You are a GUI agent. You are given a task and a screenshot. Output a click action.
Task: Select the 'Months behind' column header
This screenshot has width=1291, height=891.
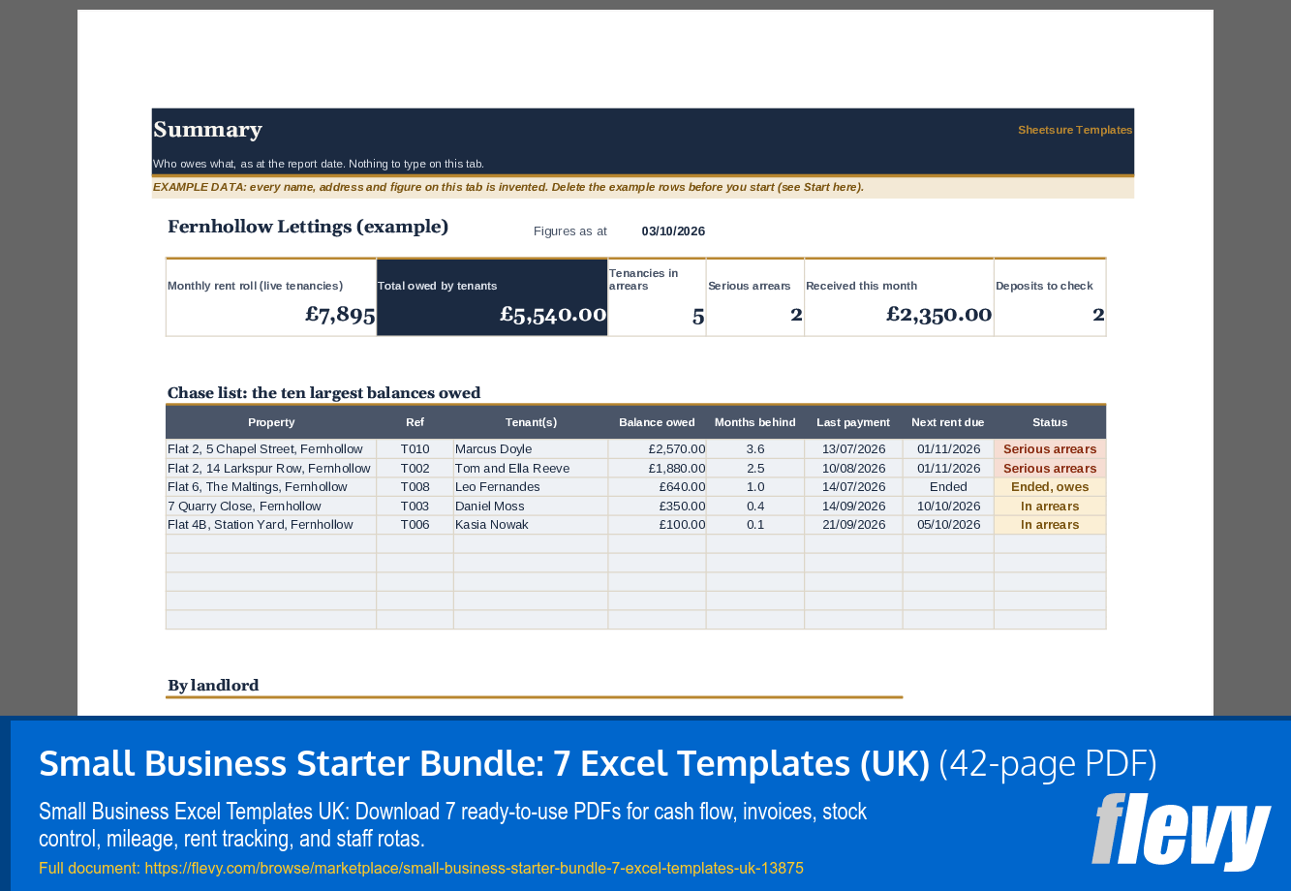tap(755, 422)
